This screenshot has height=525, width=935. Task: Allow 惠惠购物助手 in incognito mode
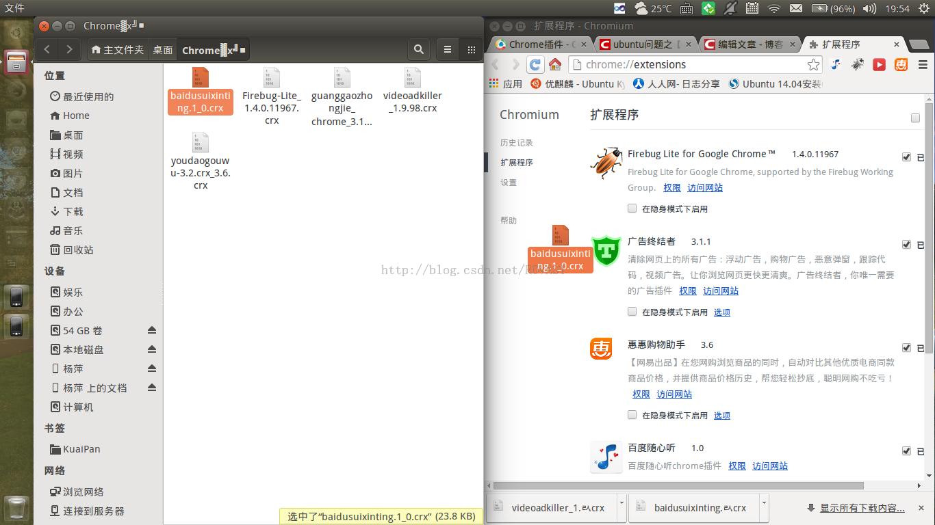632,415
